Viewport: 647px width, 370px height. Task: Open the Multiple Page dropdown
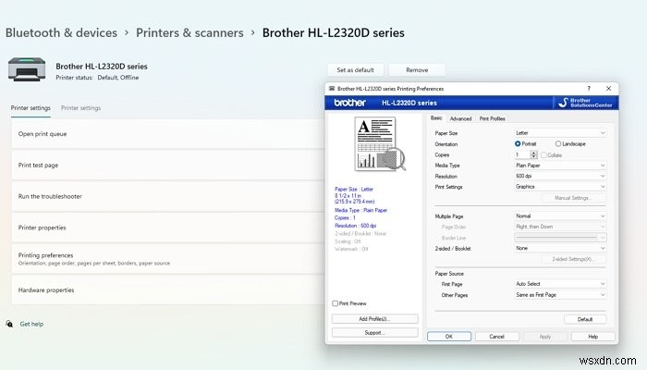pyautogui.click(x=560, y=216)
